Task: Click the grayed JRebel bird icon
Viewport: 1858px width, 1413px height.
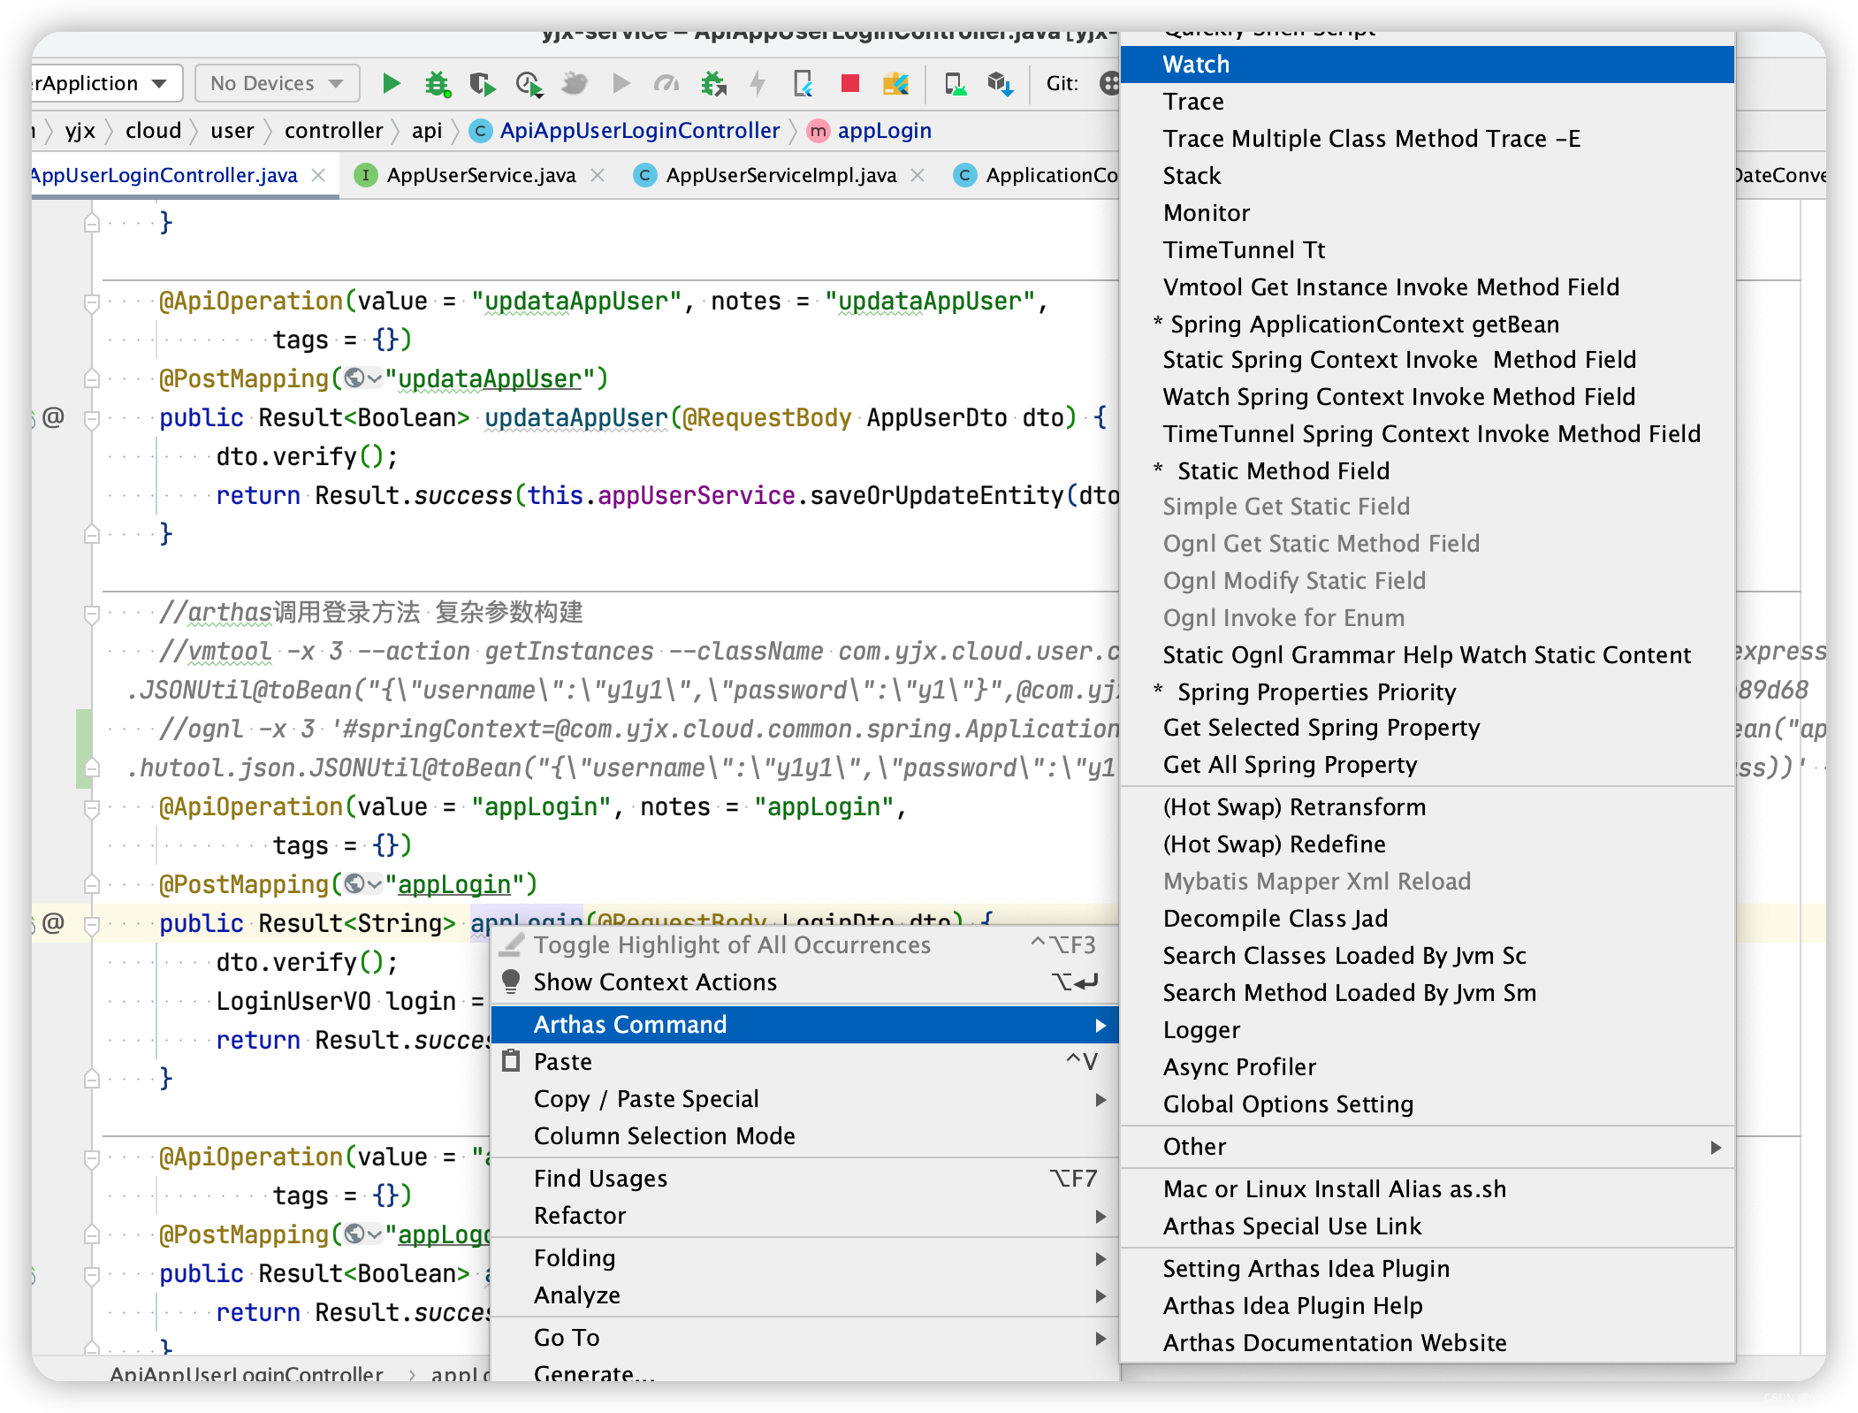Action: 575,84
